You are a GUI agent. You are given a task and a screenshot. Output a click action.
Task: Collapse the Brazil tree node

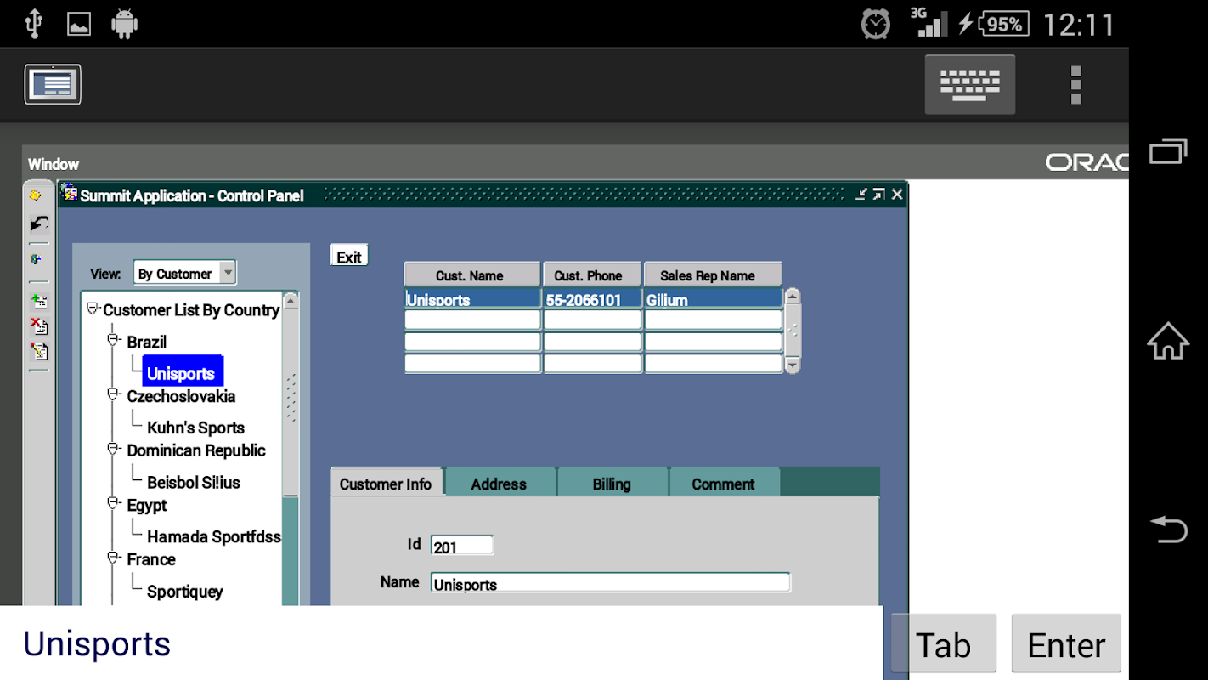(x=113, y=340)
